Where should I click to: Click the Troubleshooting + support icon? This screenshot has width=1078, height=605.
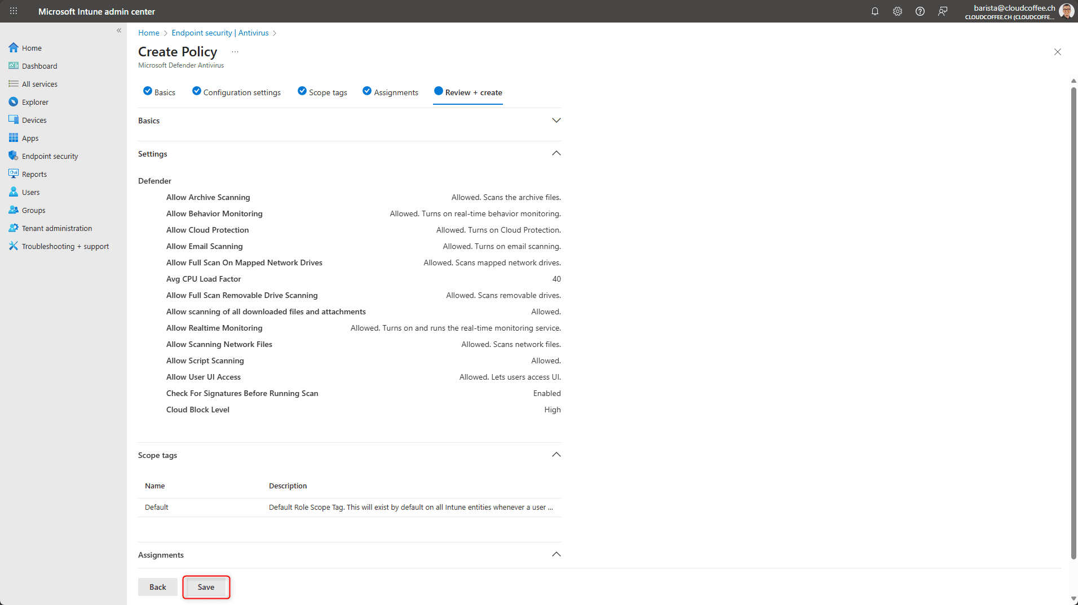tap(14, 246)
